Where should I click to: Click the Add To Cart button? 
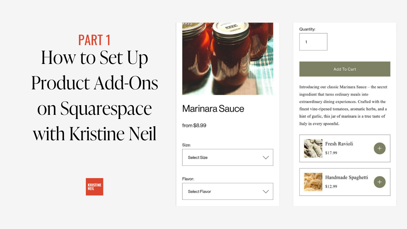click(x=345, y=69)
